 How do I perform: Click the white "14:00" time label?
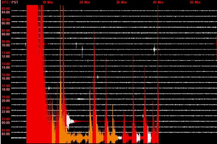6,67
